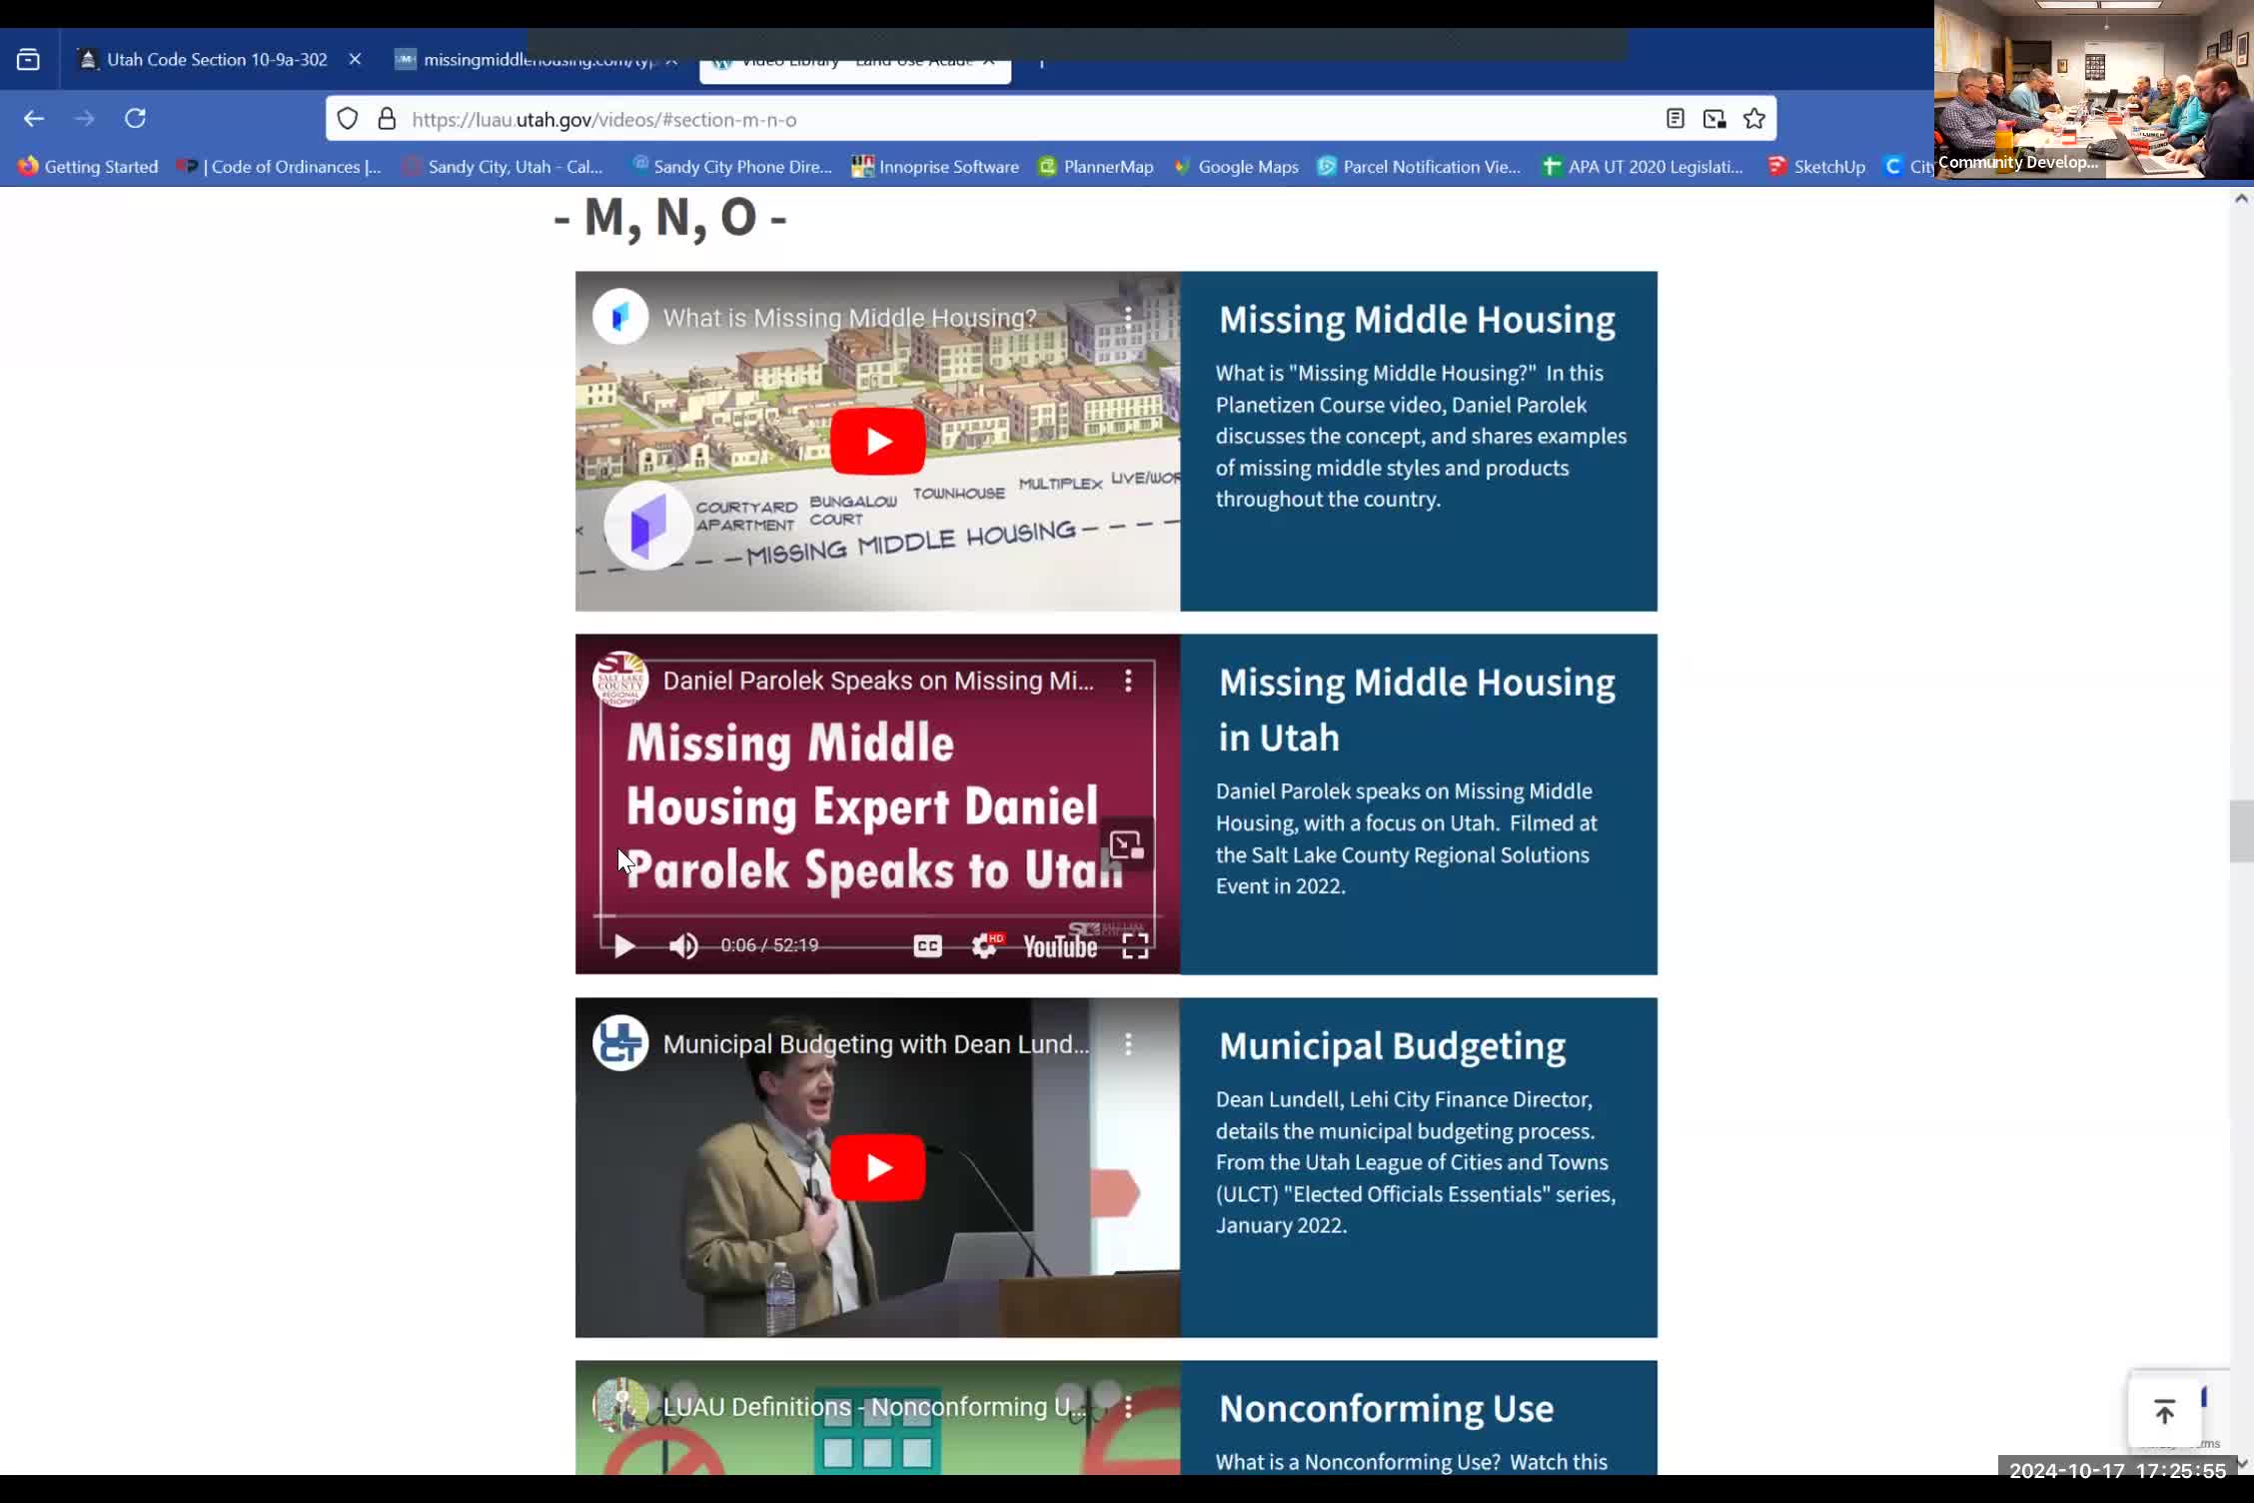Screen dimensions: 2254x1503
Task: Click the browser Forward arrow
Action: pyautogui.click(x=85, y=119)
